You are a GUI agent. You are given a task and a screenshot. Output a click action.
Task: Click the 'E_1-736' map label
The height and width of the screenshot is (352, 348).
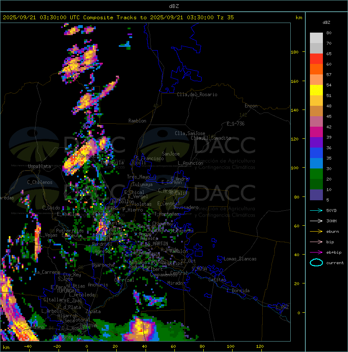coord(235,124)
